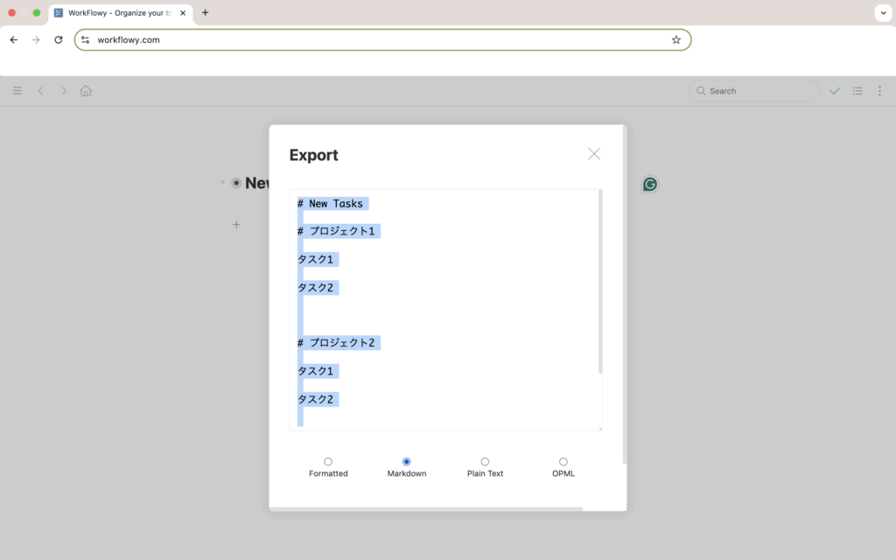
Task: Switch to the WorkFlowy browser tab
Action: click(x=121, y=13)
